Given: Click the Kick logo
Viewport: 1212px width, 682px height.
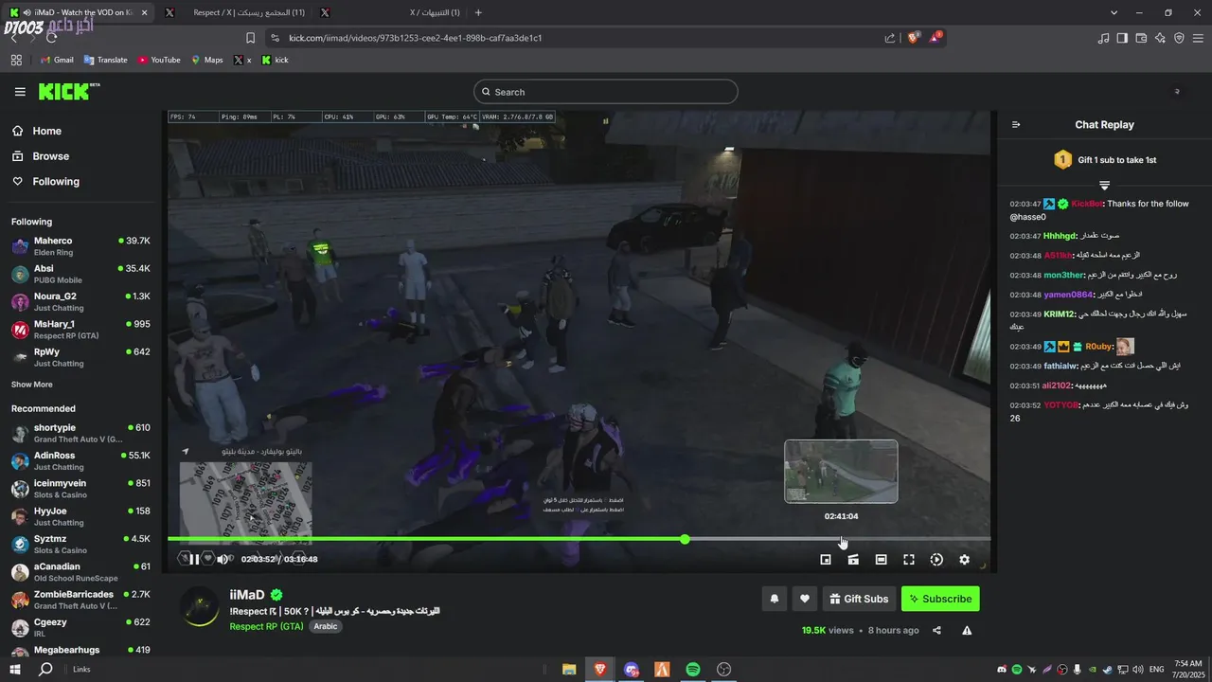Looking at the screenshot, I should (69, 91).
